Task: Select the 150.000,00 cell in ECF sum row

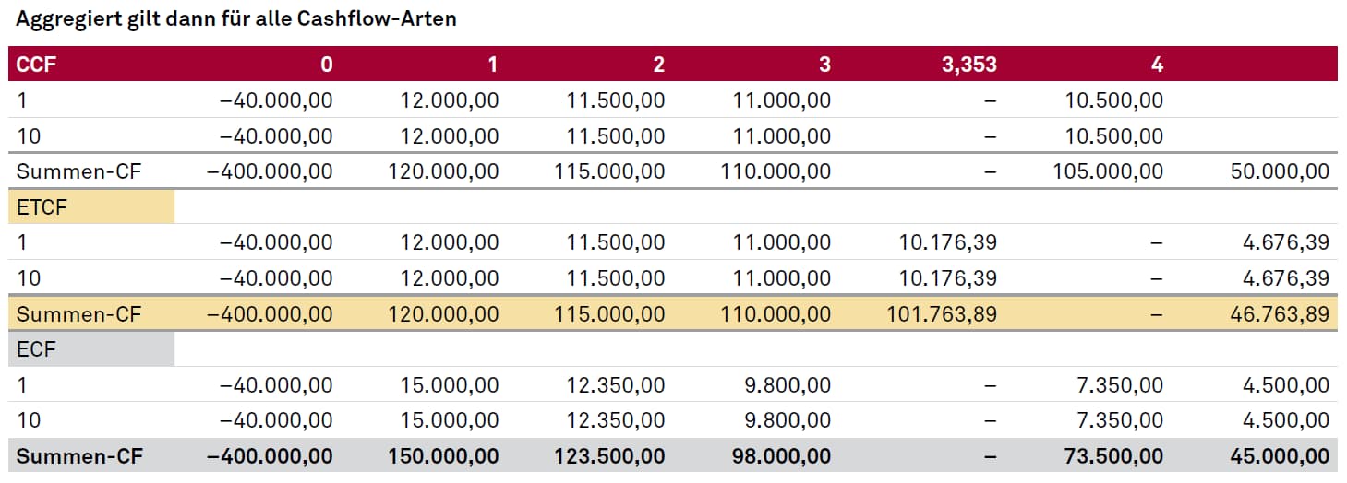Action: point(443,456)
